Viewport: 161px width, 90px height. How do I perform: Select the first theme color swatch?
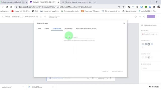[x=143, y=44]
